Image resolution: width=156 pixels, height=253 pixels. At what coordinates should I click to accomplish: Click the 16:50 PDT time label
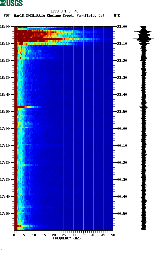coord(5,112)
